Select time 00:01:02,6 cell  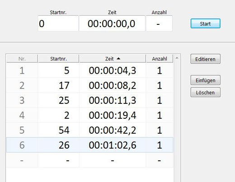[113, 145]
